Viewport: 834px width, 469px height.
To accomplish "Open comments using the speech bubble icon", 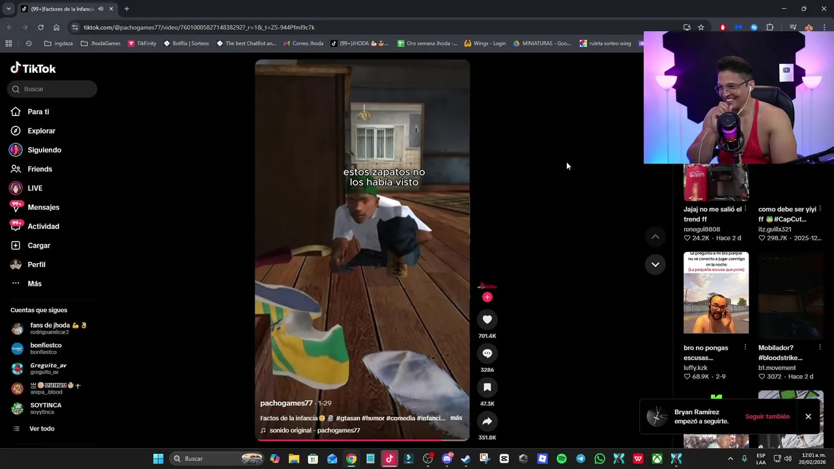I will point(487,353).
